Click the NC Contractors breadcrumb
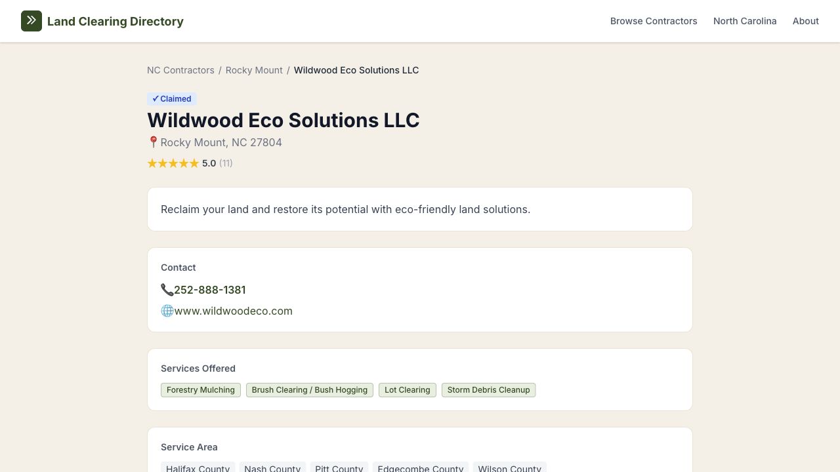The image size is (840, 472). point(180,70)
